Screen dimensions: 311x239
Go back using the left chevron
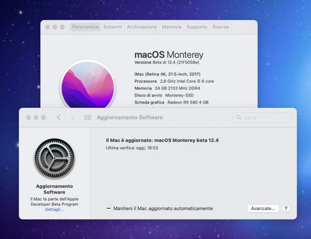point(59,118)
